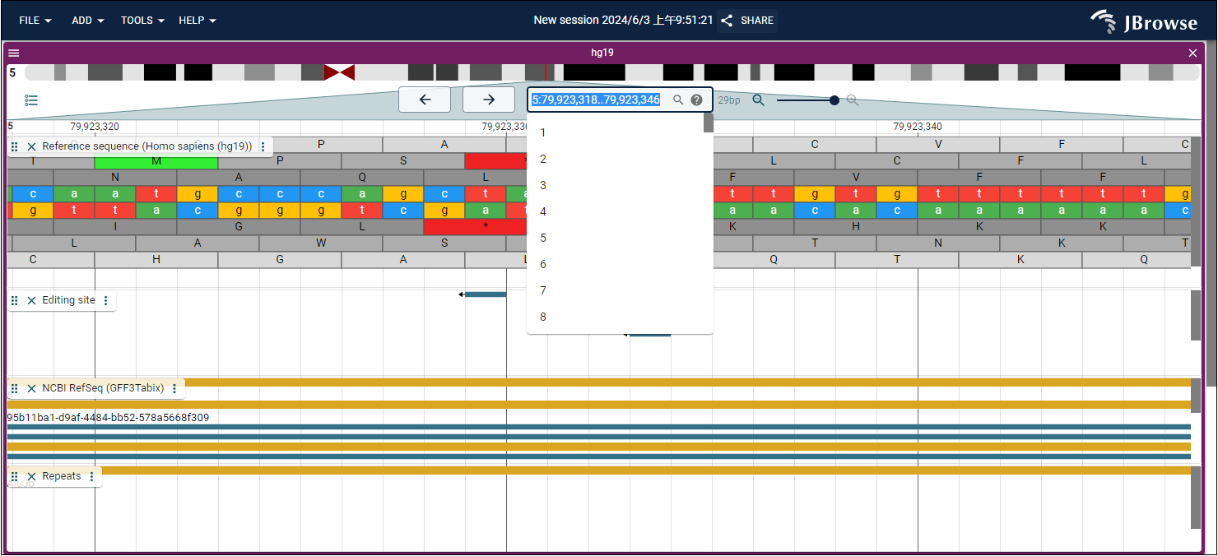
Task: Click the session name title text
Action: pyautogui.click(x=623, y=21)
